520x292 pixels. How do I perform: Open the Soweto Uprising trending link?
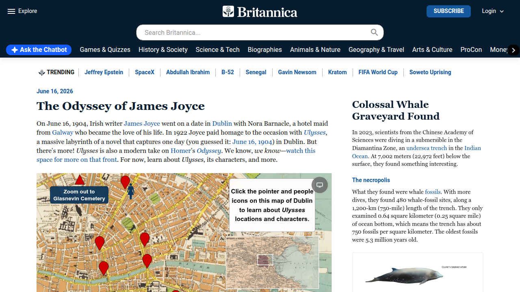click(430, 72)
